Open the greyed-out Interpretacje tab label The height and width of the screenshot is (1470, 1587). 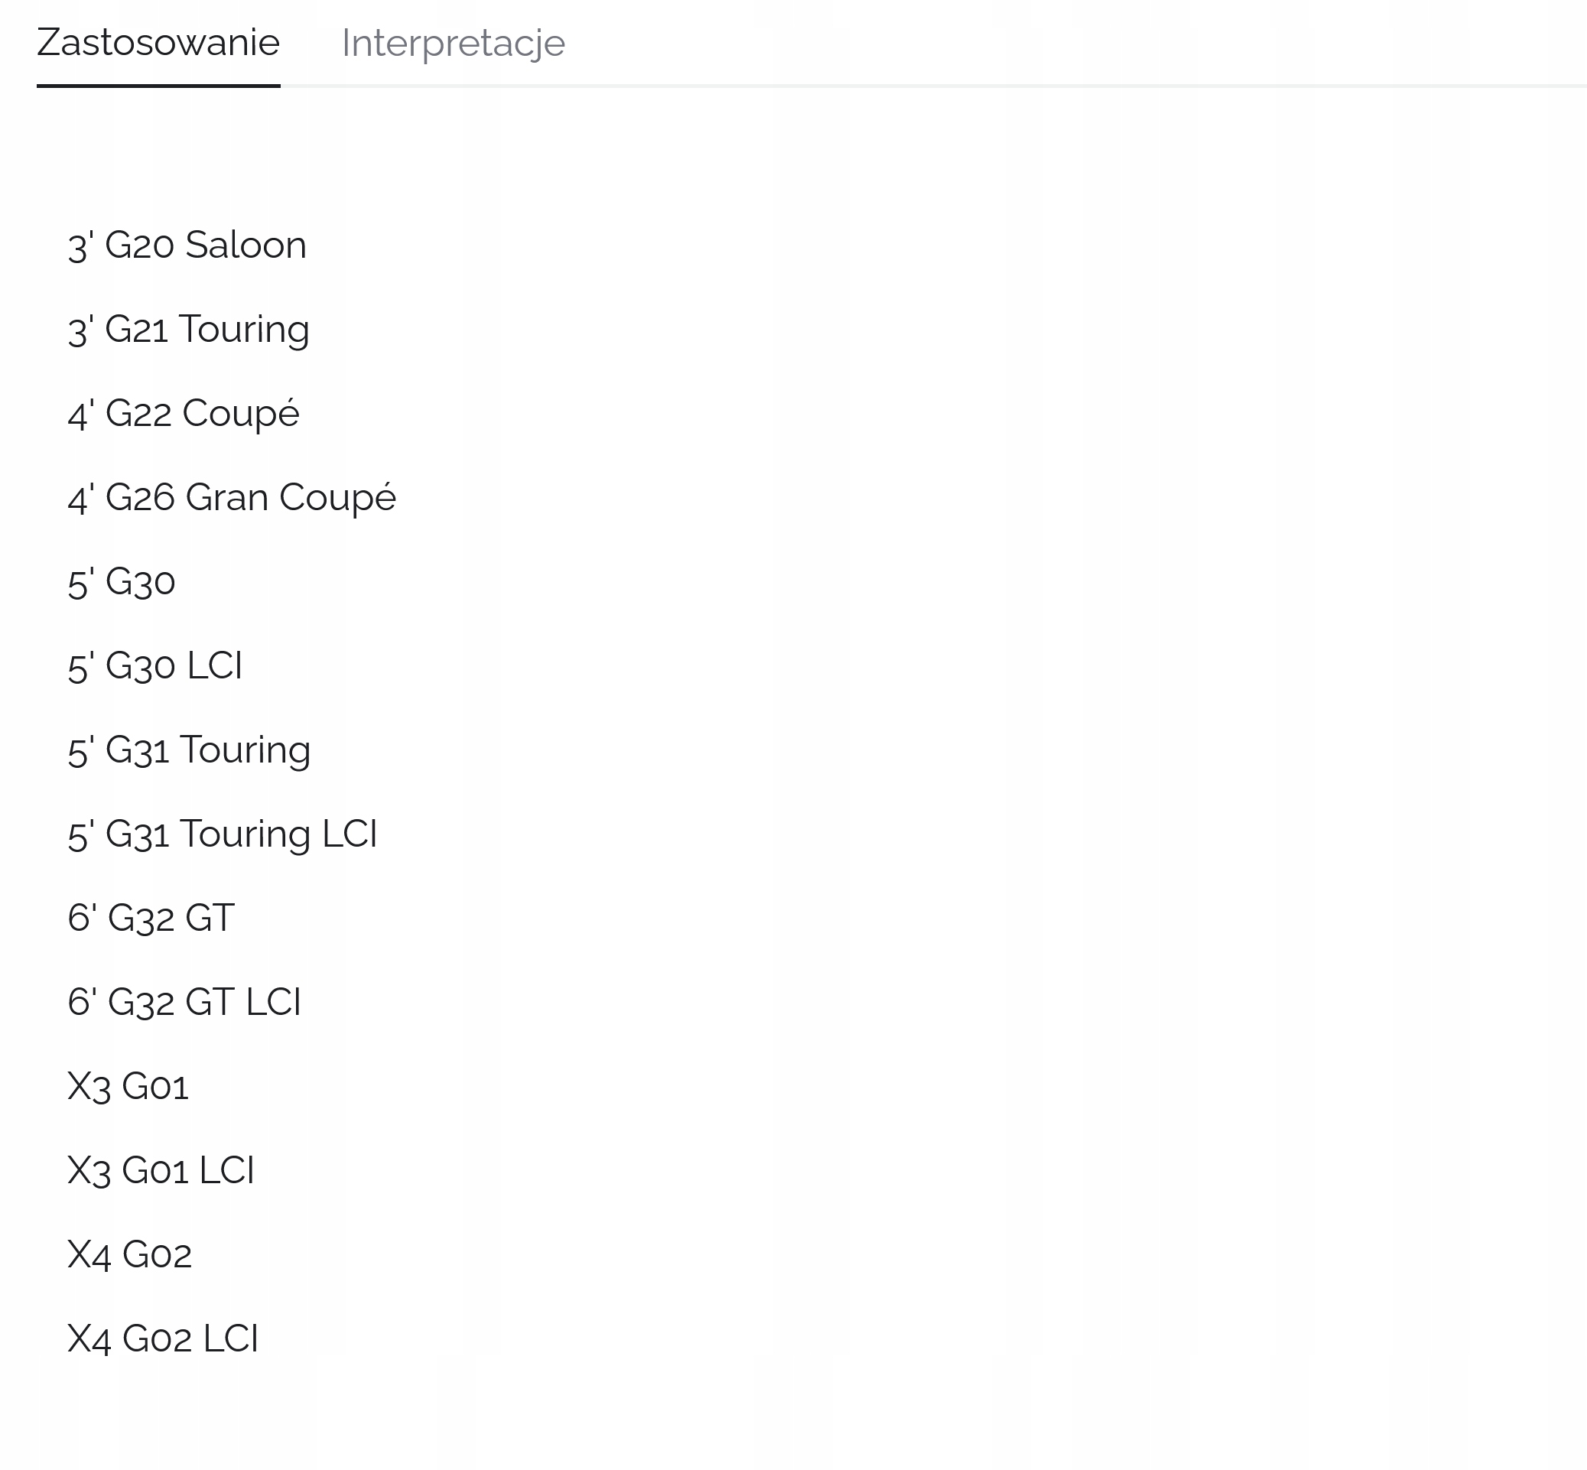coord(453,43)
